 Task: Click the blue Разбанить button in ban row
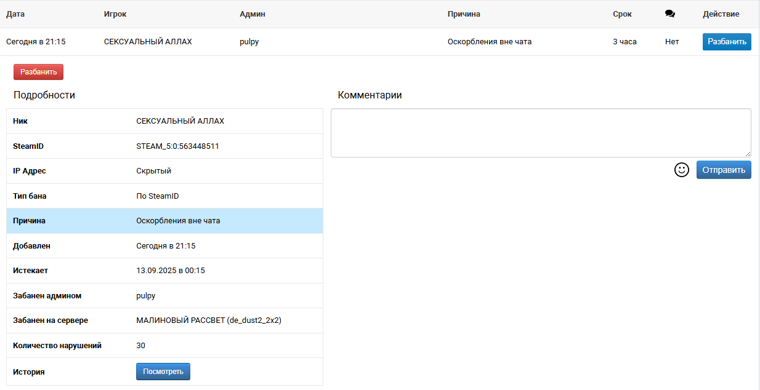coord(727,42)
